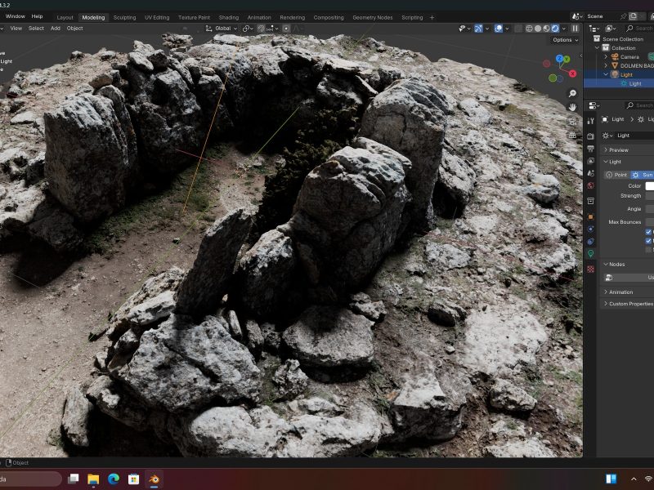This screenshot has width=654, height=490.
Task: Collapse the Light object in outliner
Action: tap(606, 74)
